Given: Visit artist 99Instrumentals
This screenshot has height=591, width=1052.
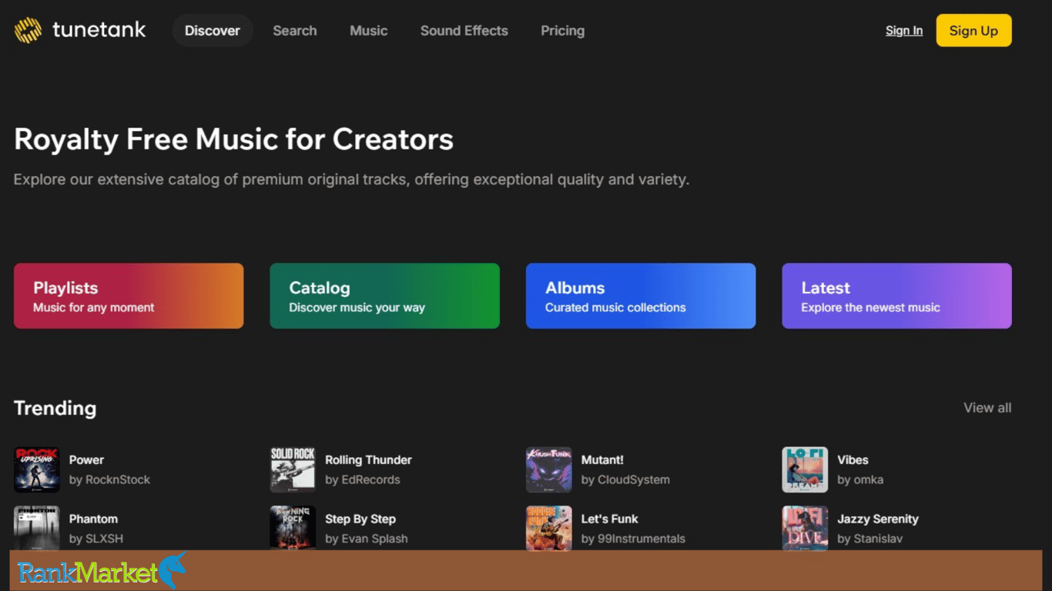Looking at the screenshot, I should click(x=642, y=539).
